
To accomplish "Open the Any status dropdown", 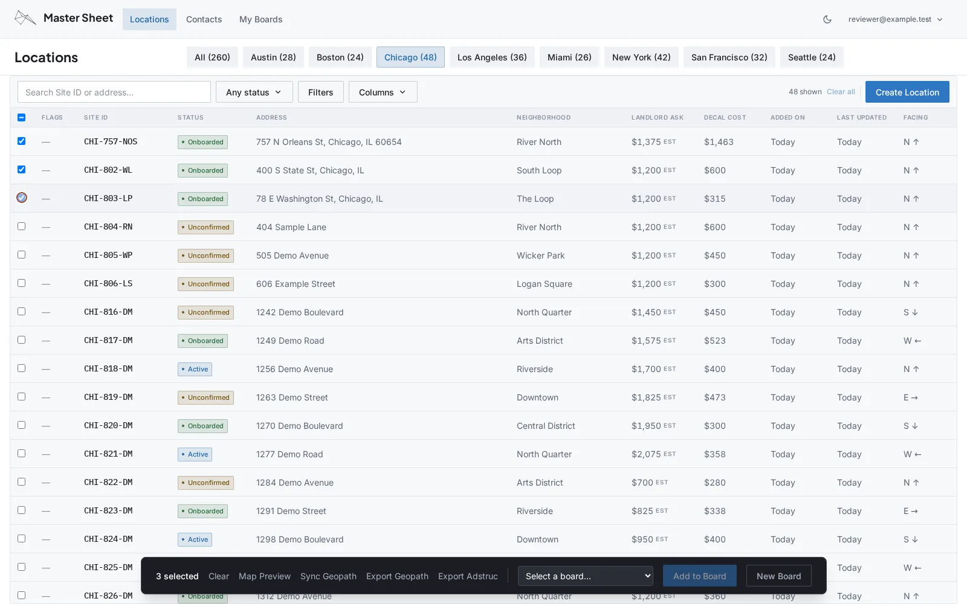I will tap(254, 92).
